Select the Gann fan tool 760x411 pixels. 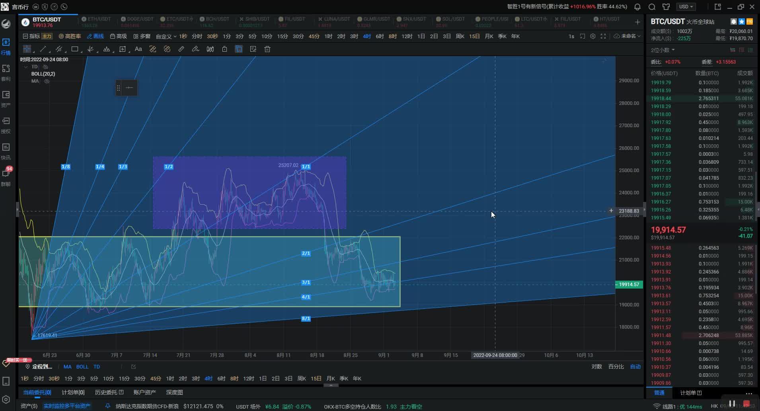click(x=90, y=49)
